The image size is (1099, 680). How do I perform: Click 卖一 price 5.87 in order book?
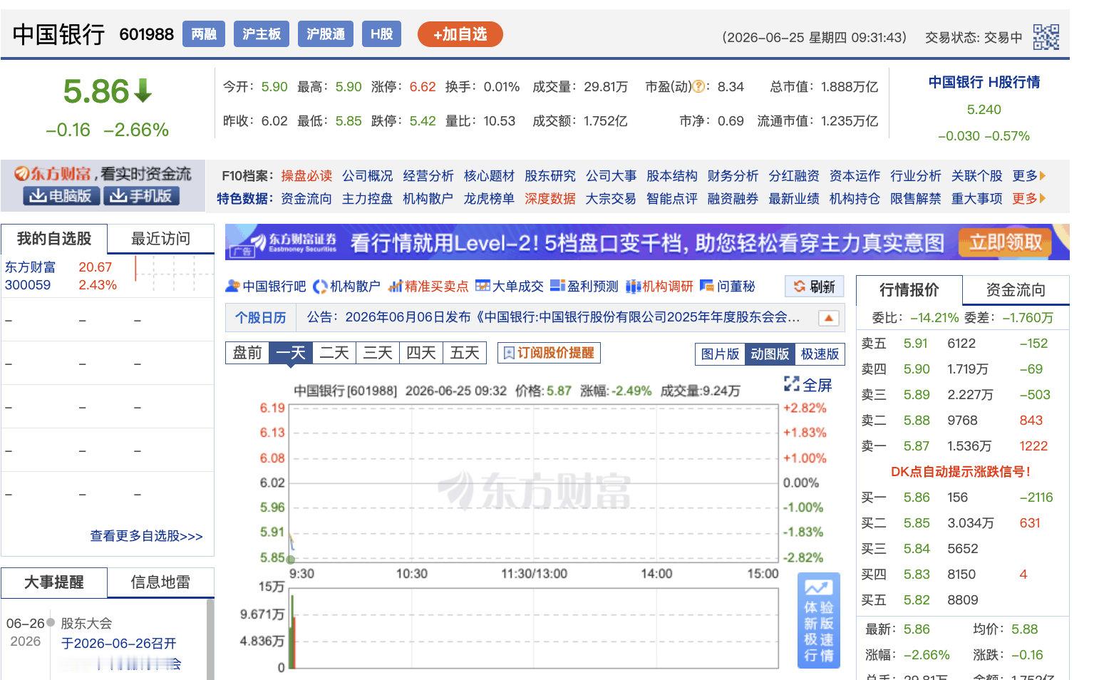coord(917,445)
